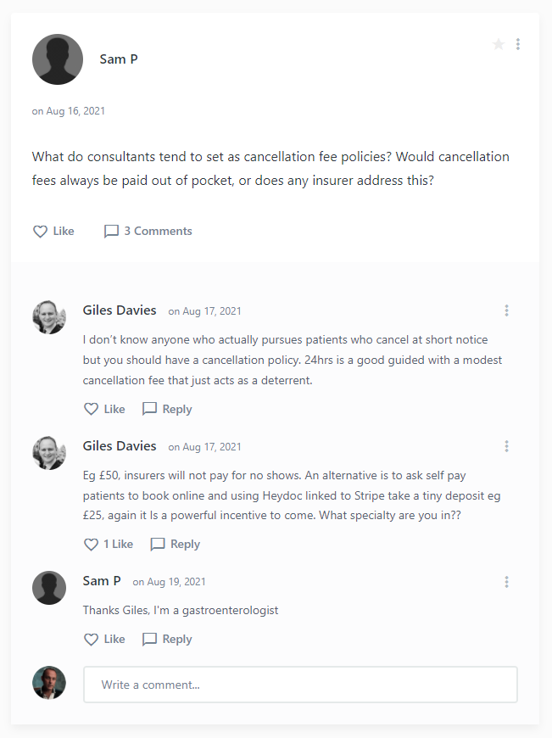Click Sam P's avatar in comment thread
552x738 pixels.
click(x=49, y=588)
